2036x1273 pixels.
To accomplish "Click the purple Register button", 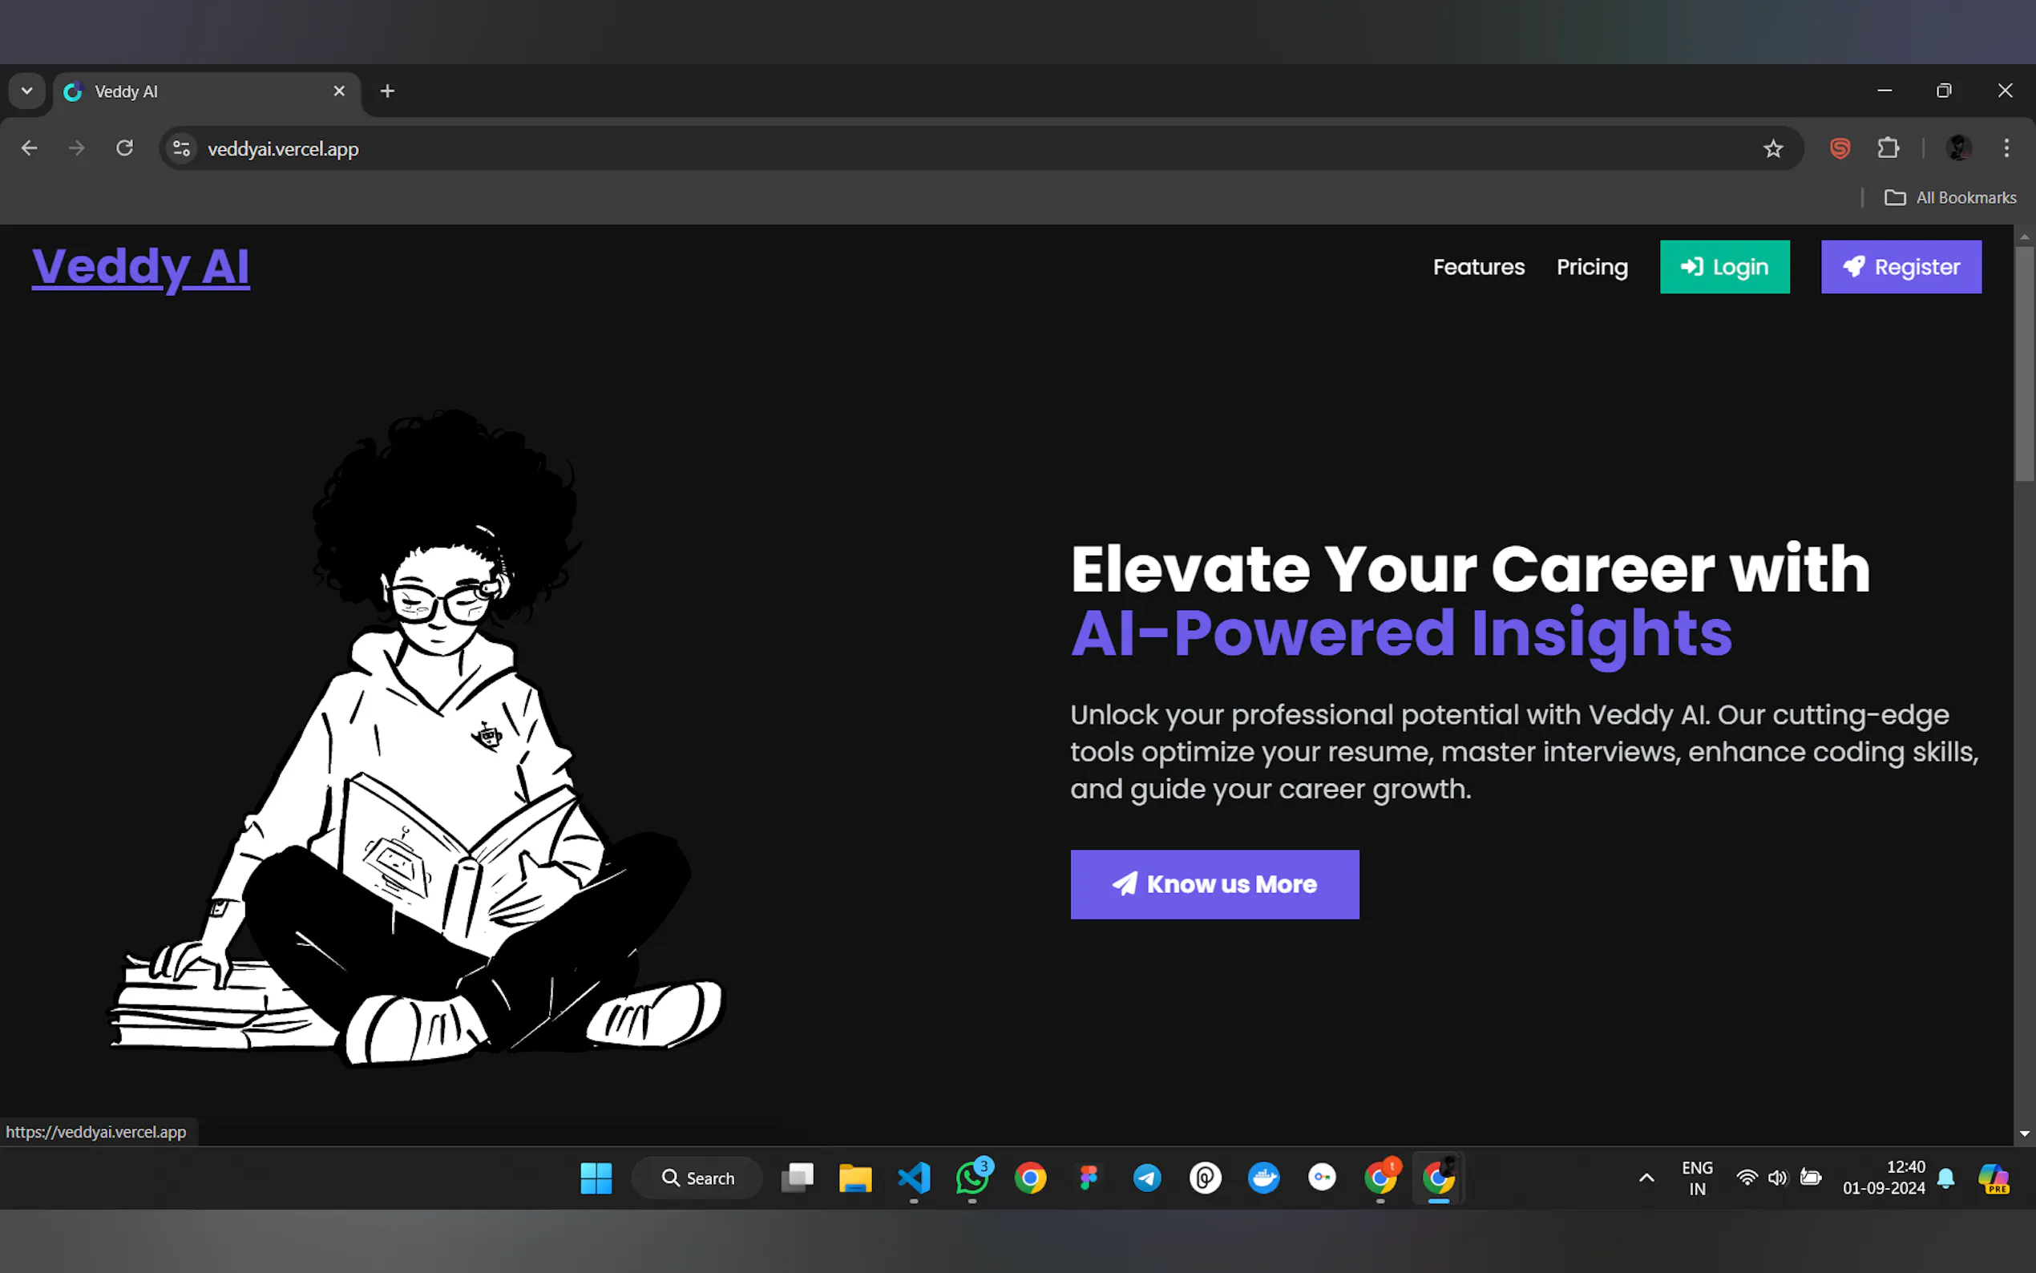I will tap(1901, 267).
